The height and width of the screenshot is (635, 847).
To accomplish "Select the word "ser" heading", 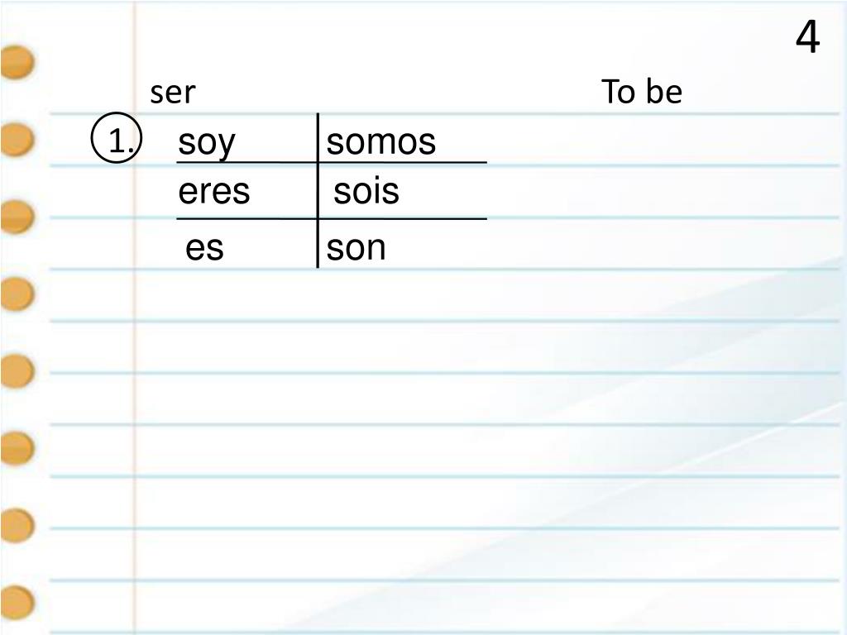I will click(x=172, y=93).
